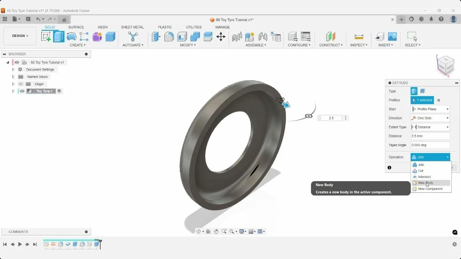Play the timeline
Image resolution: width=461 pixels, height=259 pixels.
point(20,244)
